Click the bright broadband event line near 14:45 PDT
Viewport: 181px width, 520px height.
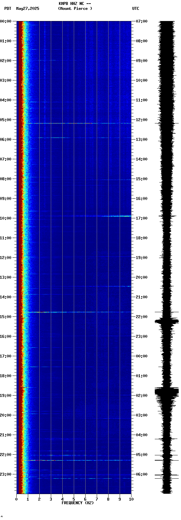pos(80,312)
